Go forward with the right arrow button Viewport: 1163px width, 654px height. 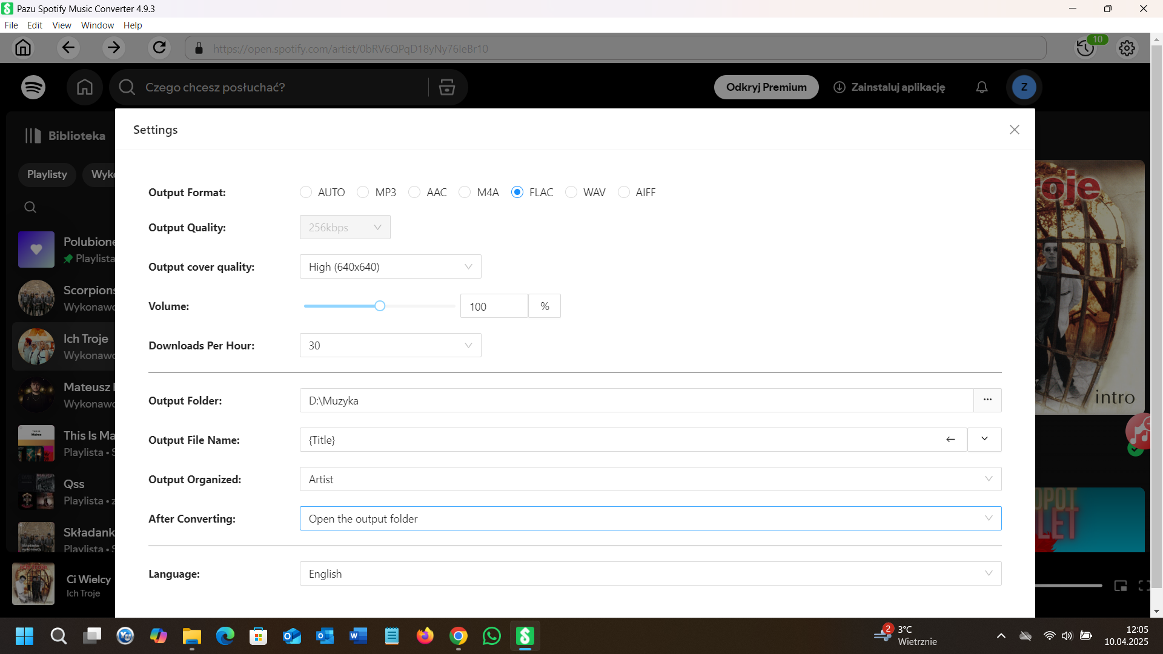tap(113, 48)
